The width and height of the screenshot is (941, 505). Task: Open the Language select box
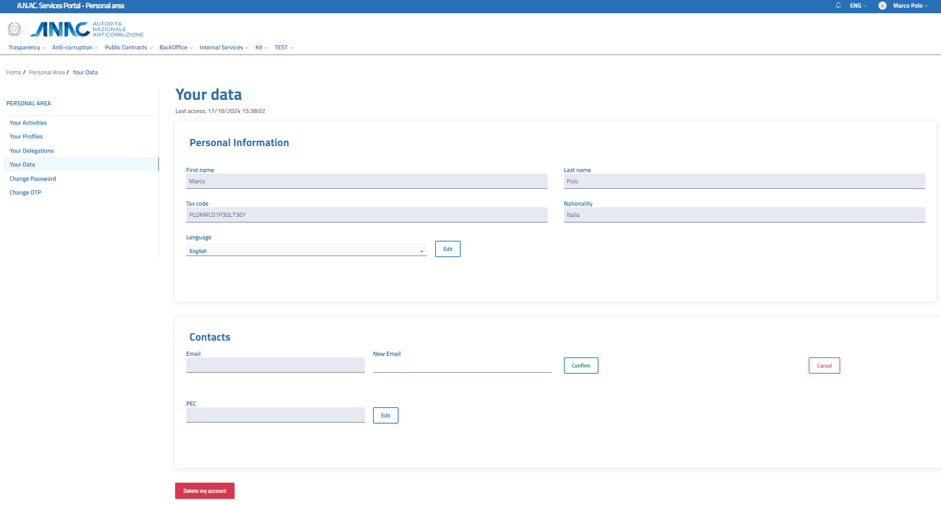pos(306,251)
